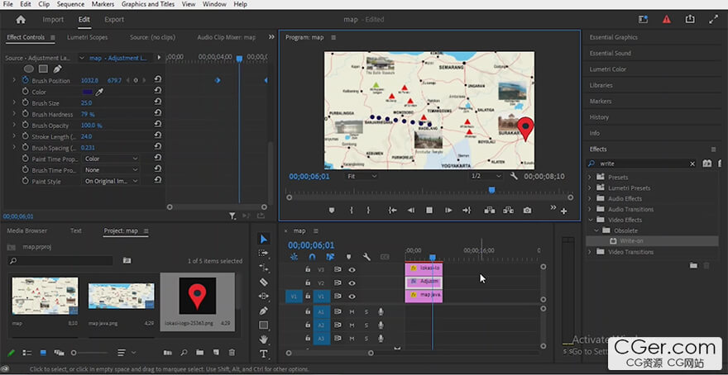Viewport: 728px width, 375px height.
Task: Create new bin in Project panel
Action: point(199,353)
